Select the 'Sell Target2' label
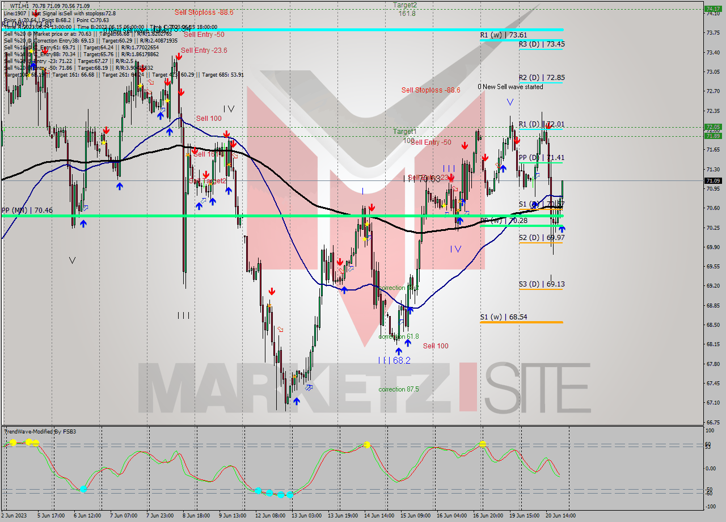The height and width of the screenshot is (522, 726). 208,181
